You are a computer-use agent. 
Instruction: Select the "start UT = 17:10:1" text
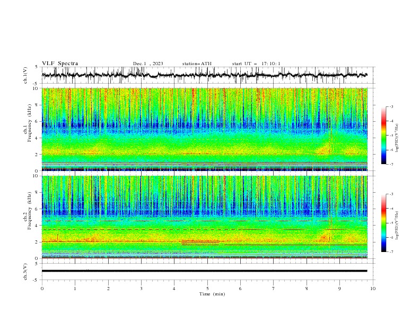click(256, 64)
